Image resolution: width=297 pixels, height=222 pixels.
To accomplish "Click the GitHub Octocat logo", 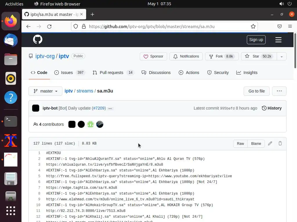I will click(38, 39).
